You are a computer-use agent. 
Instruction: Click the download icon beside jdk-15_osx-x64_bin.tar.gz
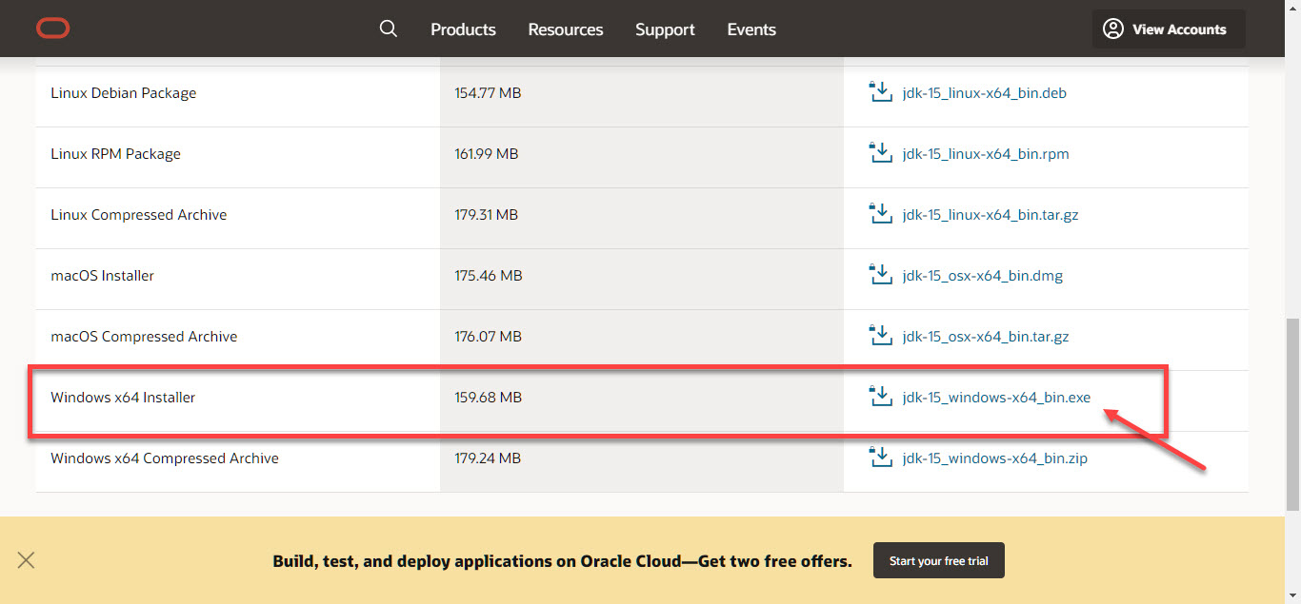pos(880,337)
